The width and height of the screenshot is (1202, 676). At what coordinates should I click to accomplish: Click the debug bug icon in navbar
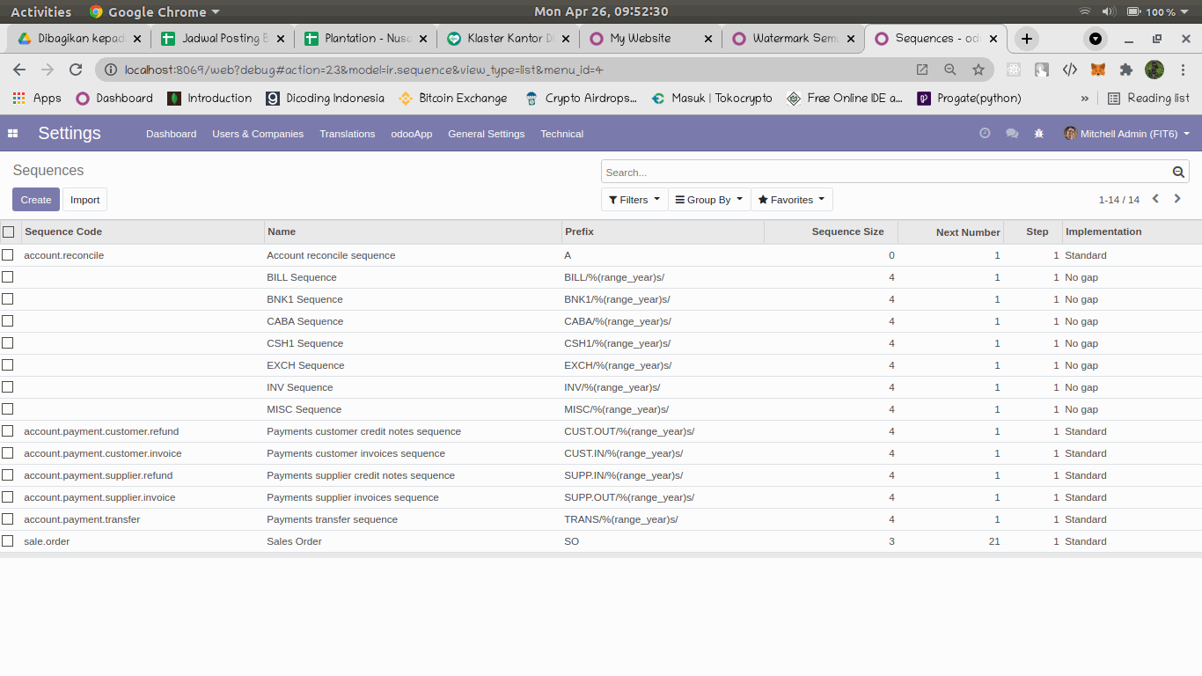click(1038, 134)
